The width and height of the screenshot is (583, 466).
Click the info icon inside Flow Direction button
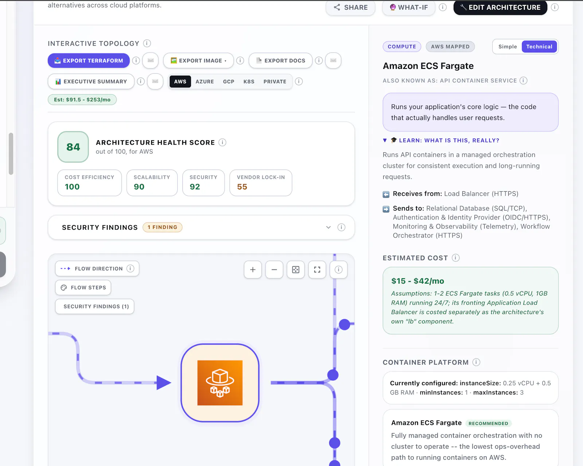(130, 269)
